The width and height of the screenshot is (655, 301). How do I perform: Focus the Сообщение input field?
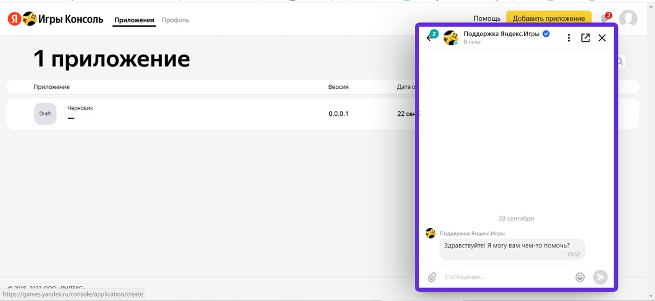pyautogui.click(x=507, y=277)
